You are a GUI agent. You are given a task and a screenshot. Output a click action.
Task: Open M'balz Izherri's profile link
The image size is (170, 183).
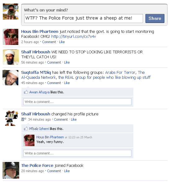pyautogui.click(x=39, y=129)
